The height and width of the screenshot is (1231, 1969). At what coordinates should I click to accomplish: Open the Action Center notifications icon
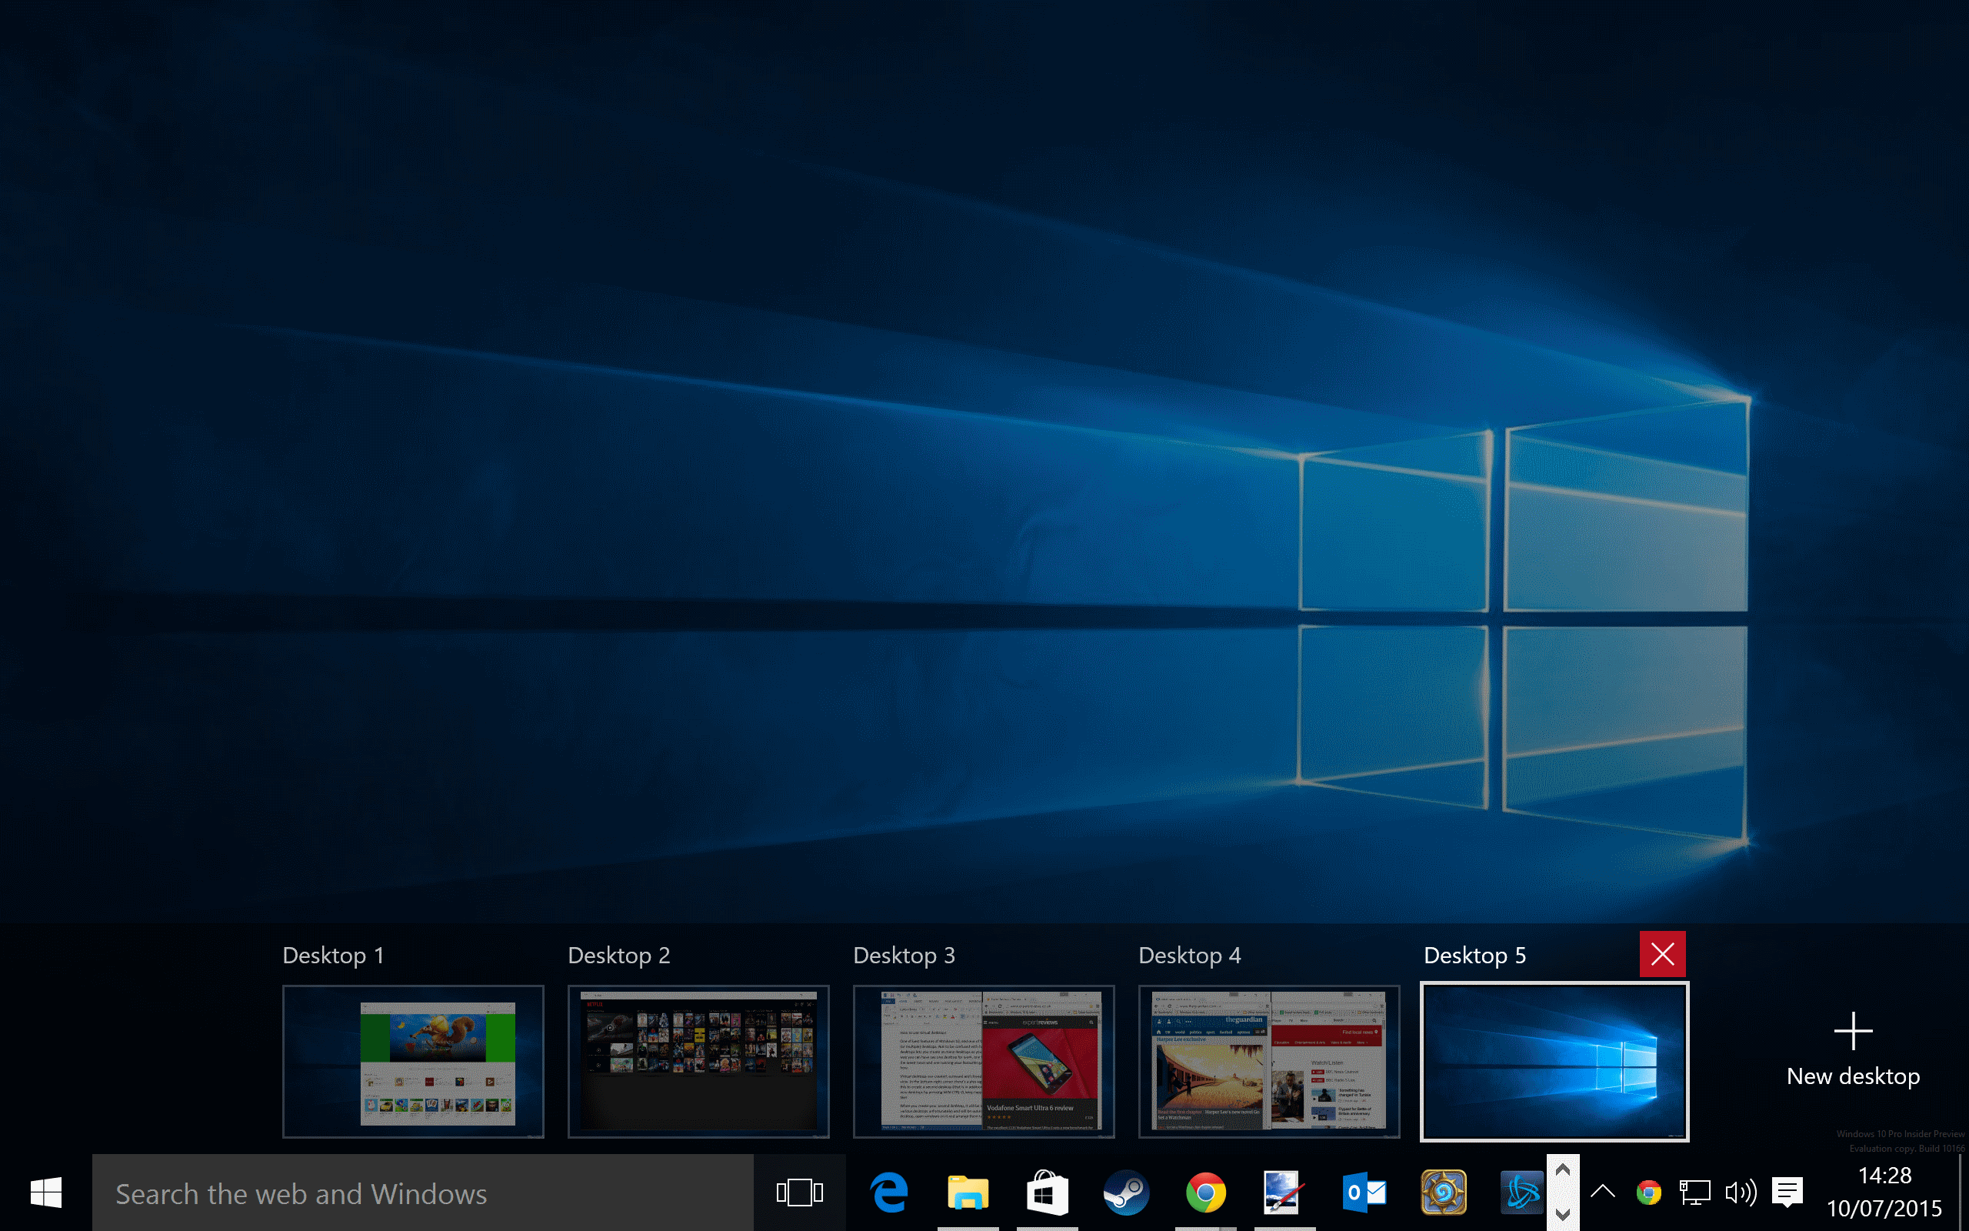click(1787, 1193)
